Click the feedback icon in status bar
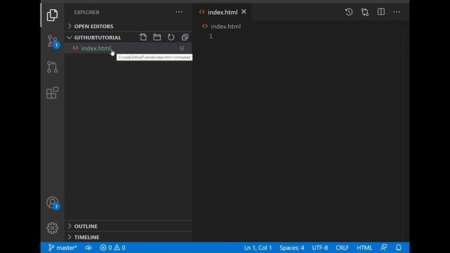Screen dimensions: 450x253 coord(384,247)
